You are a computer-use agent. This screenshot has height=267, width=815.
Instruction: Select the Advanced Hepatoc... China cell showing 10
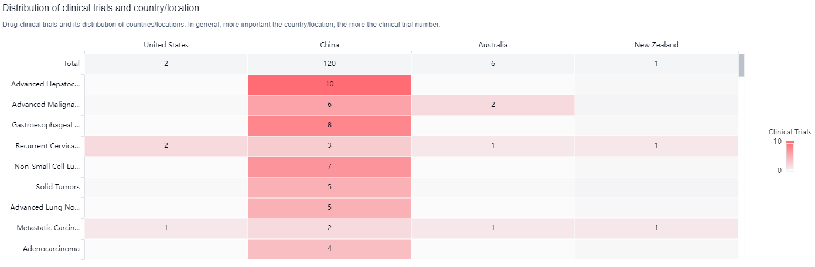tap(329, 84)
